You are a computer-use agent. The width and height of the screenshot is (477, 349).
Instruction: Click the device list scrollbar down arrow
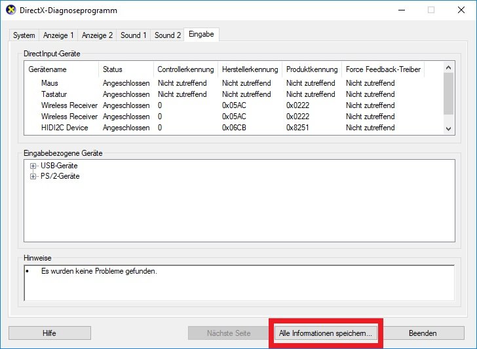pos(448,128)
